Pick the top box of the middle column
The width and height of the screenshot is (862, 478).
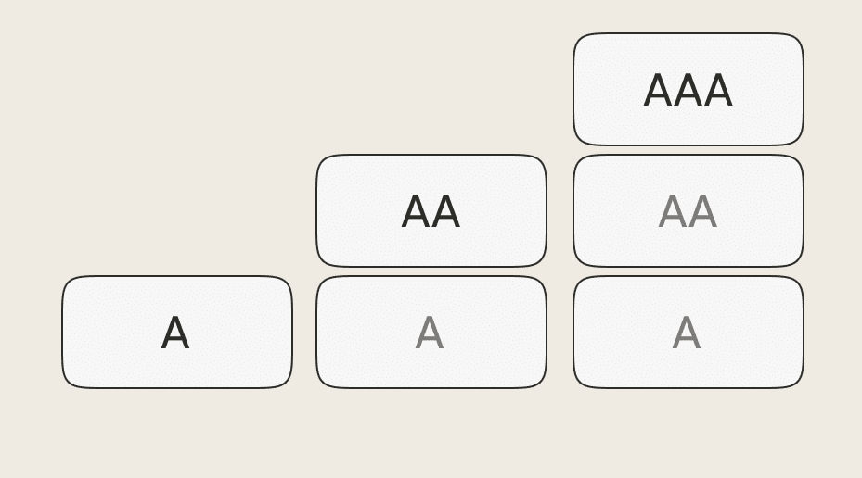point(431,211)
